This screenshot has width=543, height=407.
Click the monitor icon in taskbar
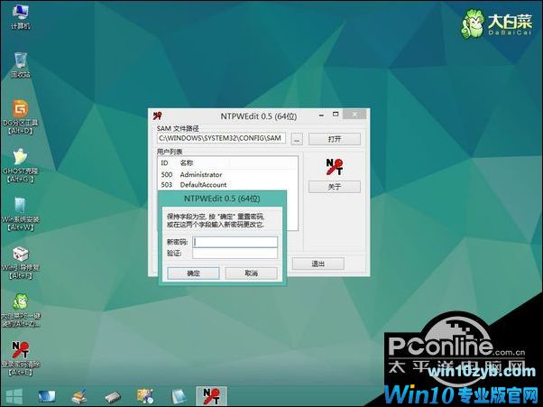coord(47,396)
